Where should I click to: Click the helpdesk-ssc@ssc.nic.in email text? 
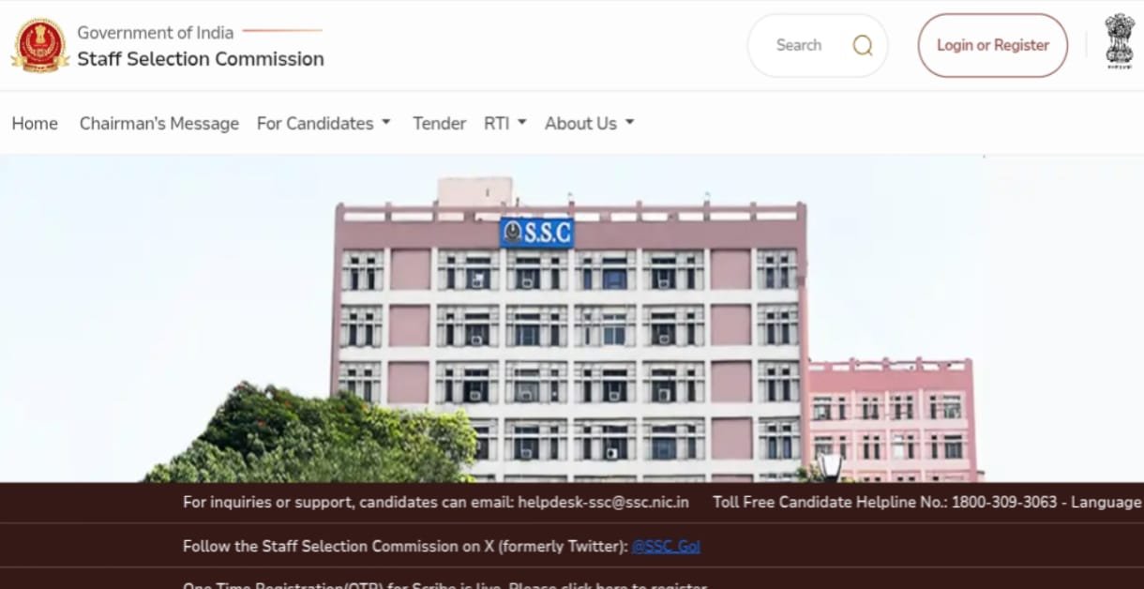pyautogui.click(x=603, y=502)
